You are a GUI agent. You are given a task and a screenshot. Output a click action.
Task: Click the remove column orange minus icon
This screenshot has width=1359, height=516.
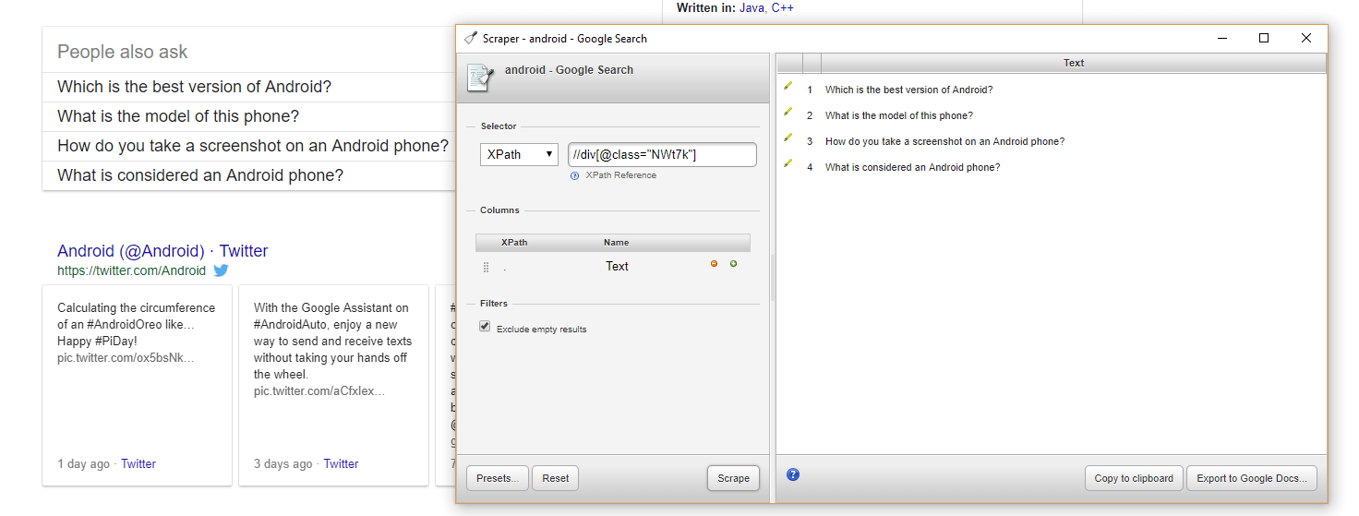coord(714,264)
